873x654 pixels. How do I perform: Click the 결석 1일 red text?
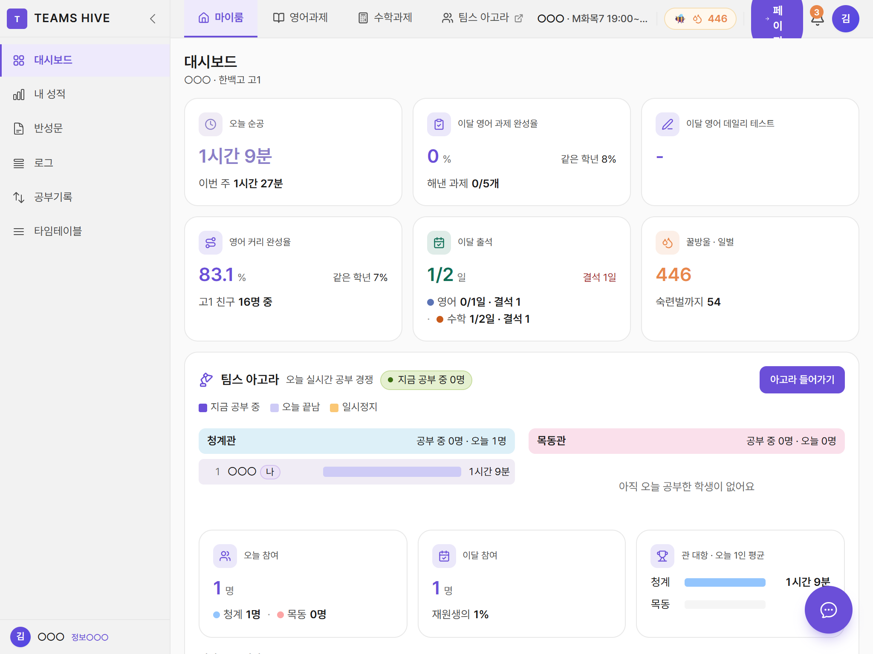coord(599,278)
